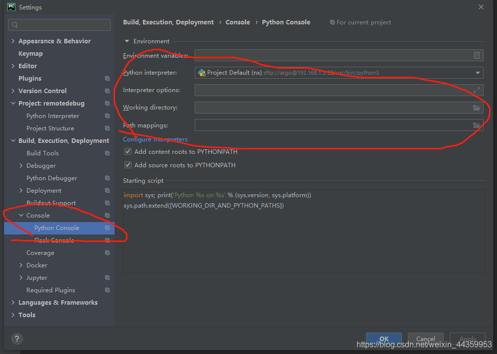Click Configure Interpreters link
This screenshot has width=497, height=354.
pyautogui.click(x=155, y=139)
